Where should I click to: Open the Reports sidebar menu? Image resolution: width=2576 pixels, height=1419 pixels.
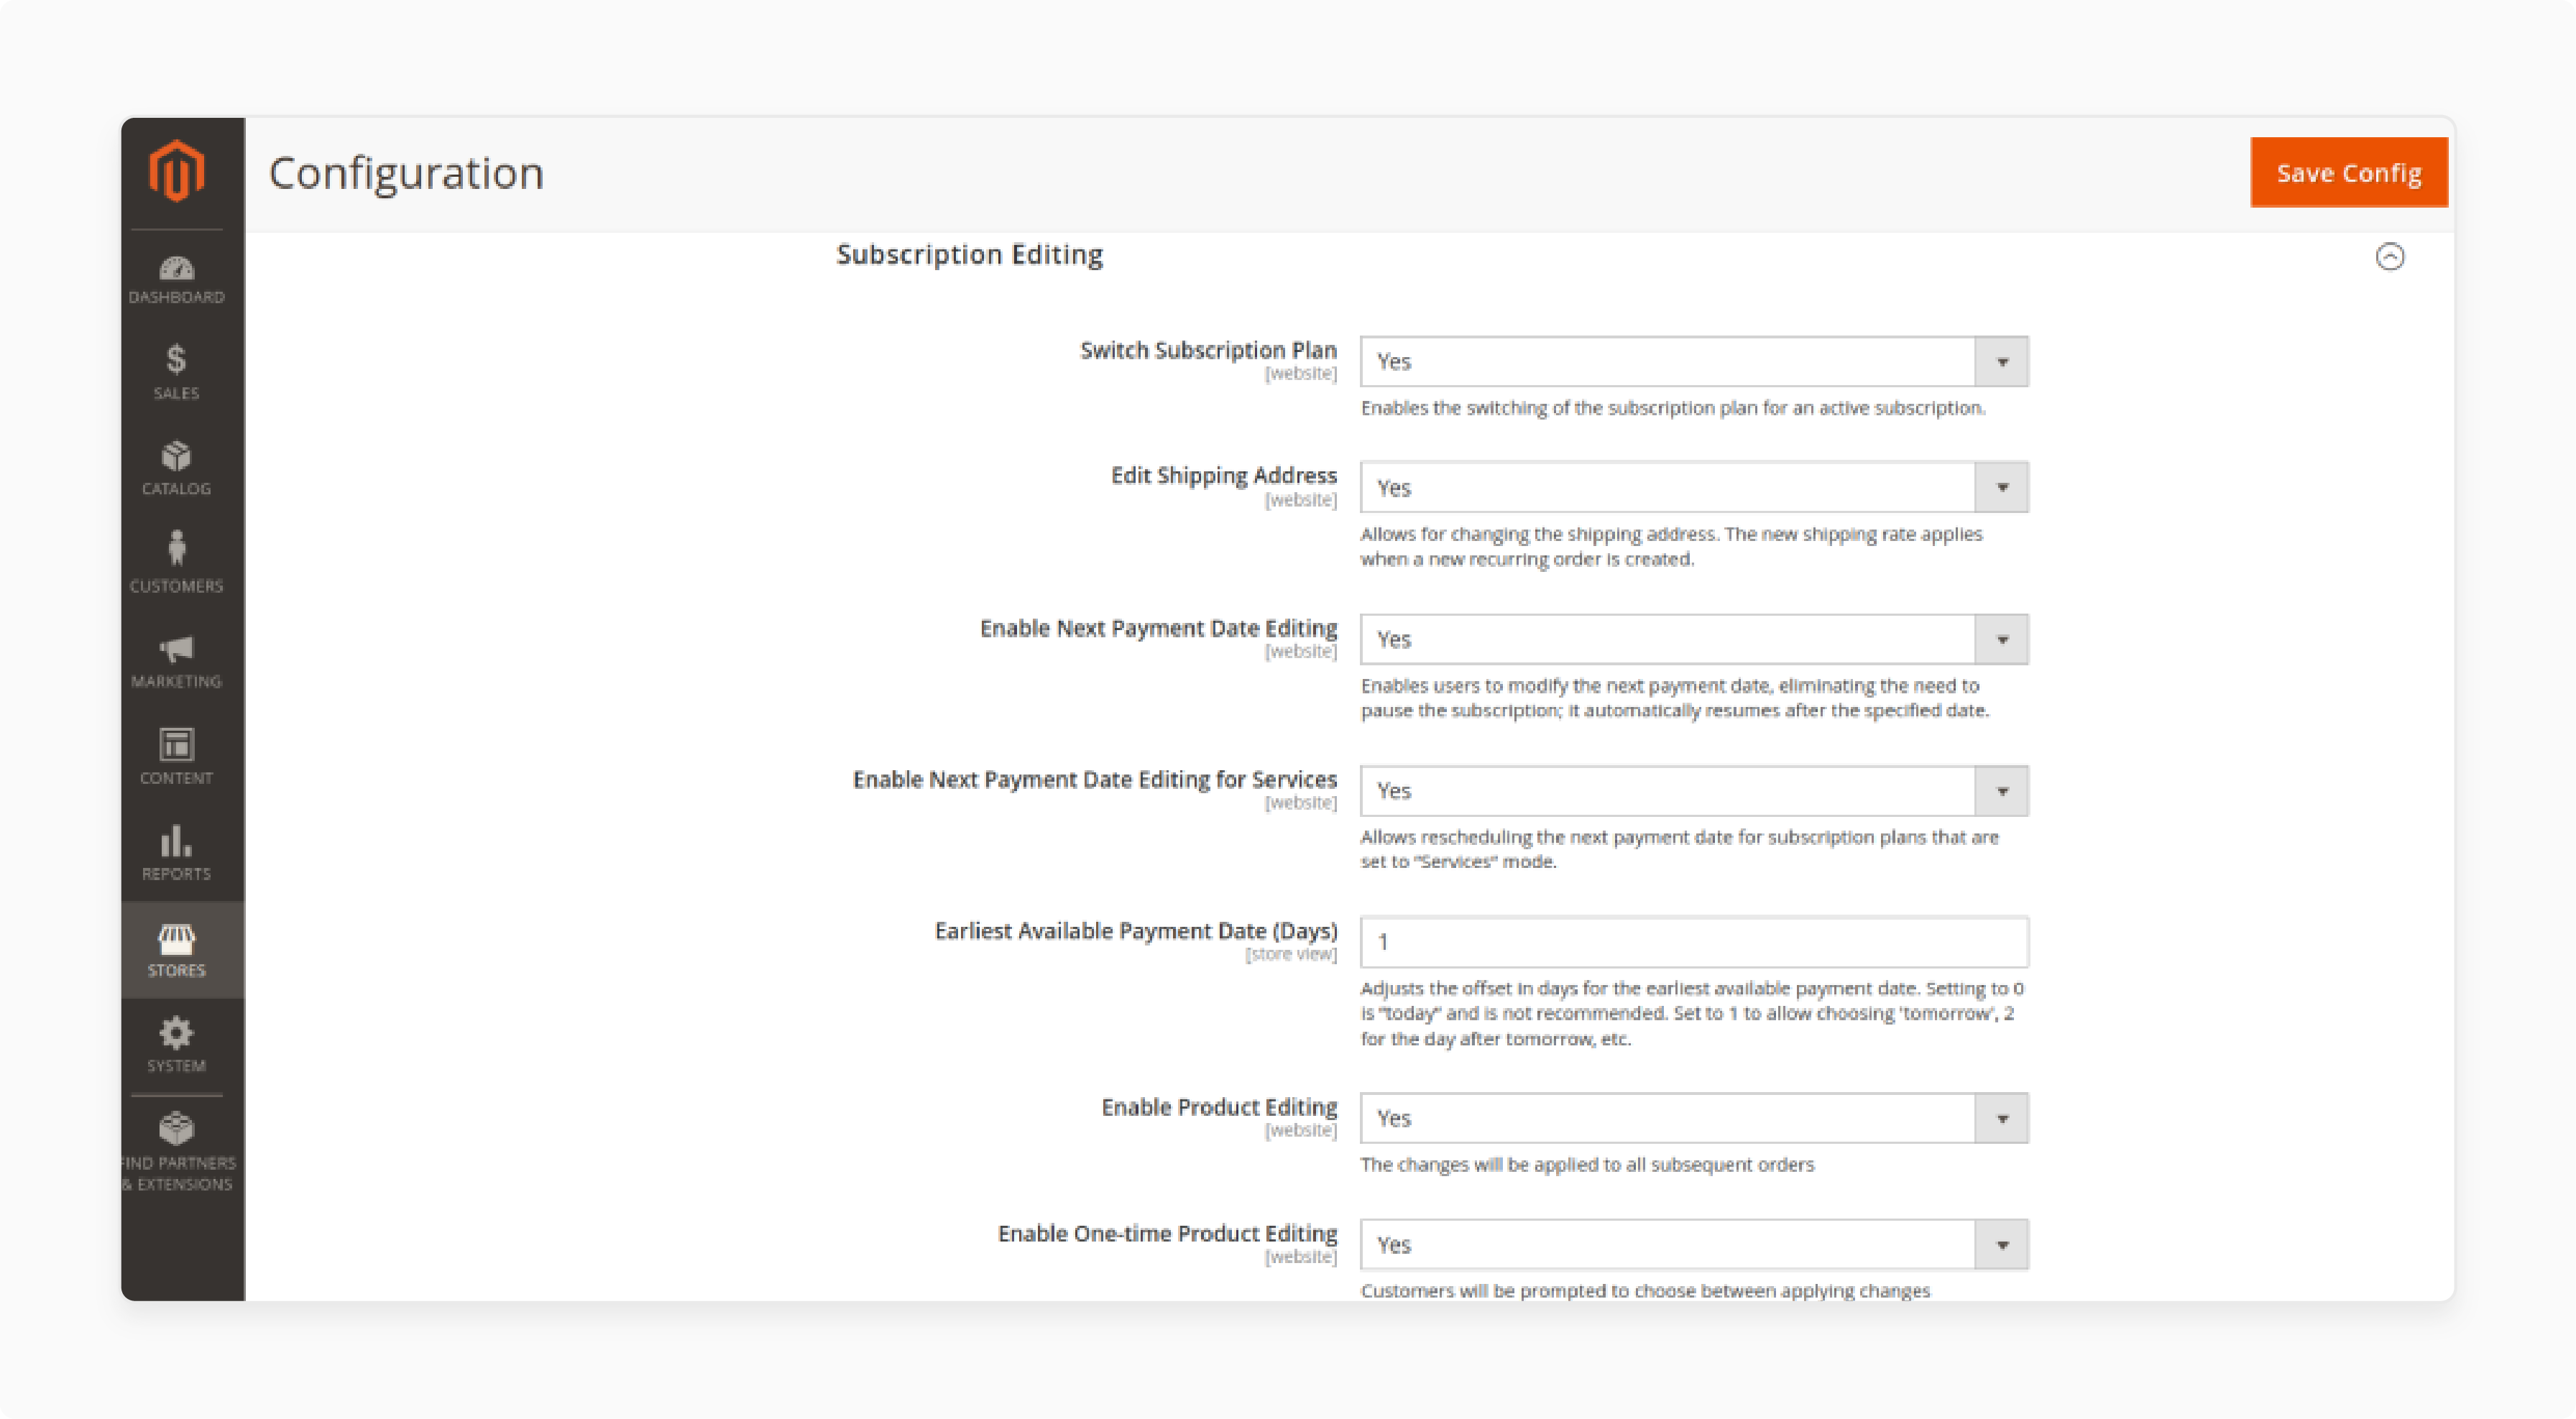(177, 854)
